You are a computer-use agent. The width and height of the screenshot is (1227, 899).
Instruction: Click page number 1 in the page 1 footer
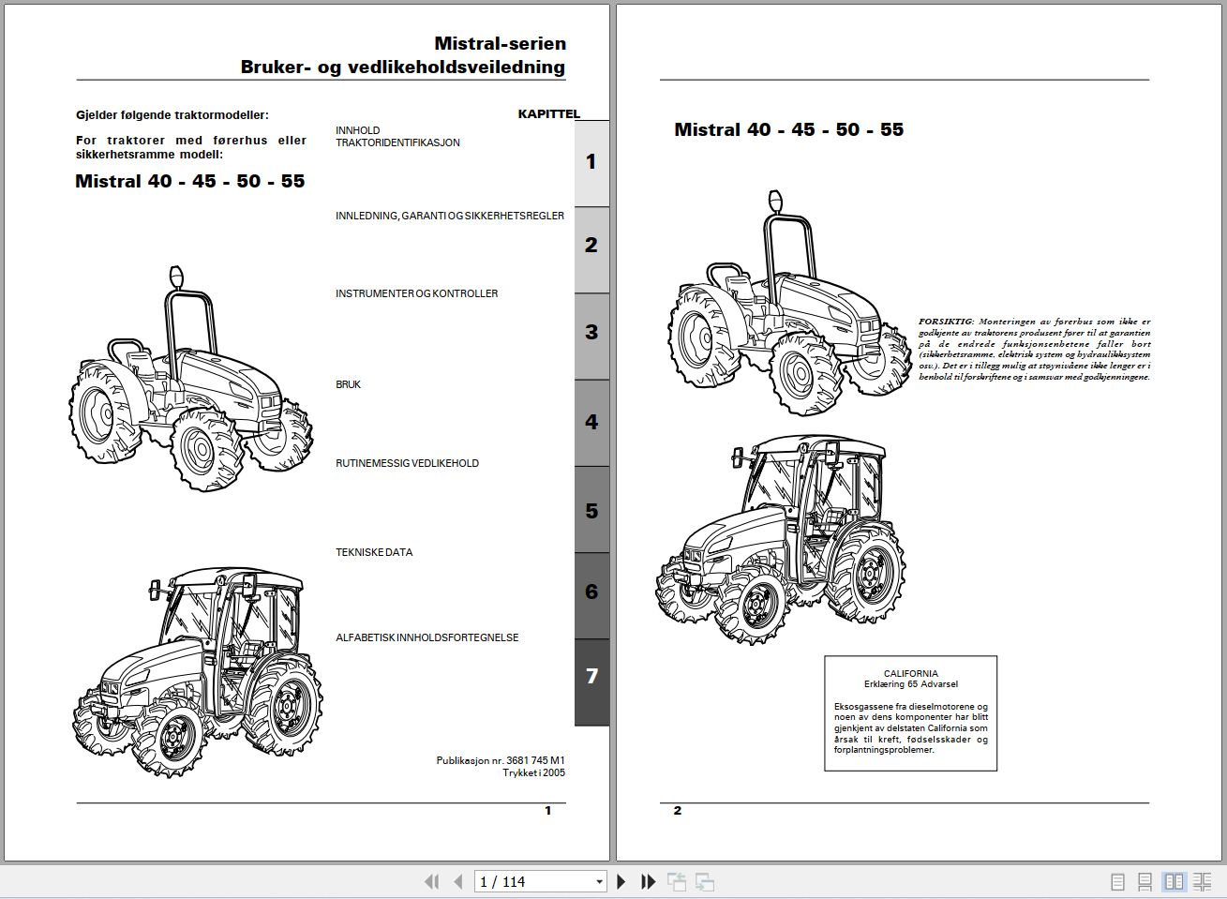(548, 811)
